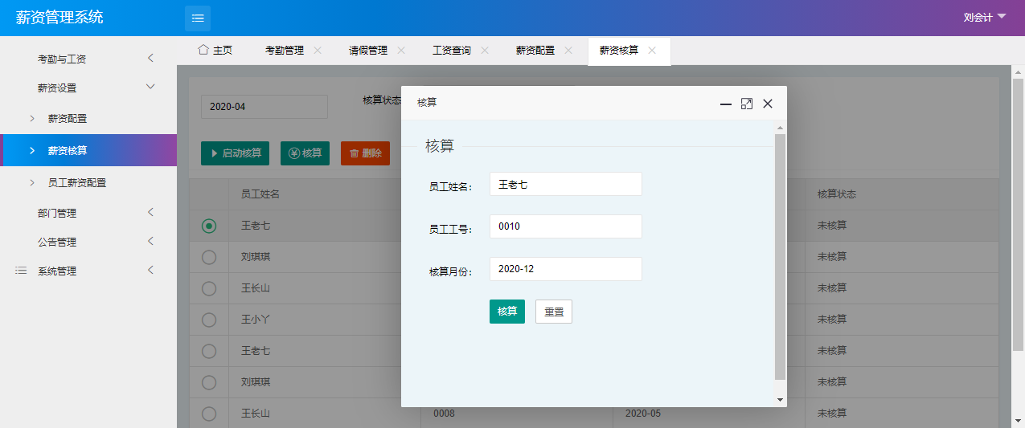Click the home icon on 主页 tab
The image size is (1025, 428).
coord(203,50)
